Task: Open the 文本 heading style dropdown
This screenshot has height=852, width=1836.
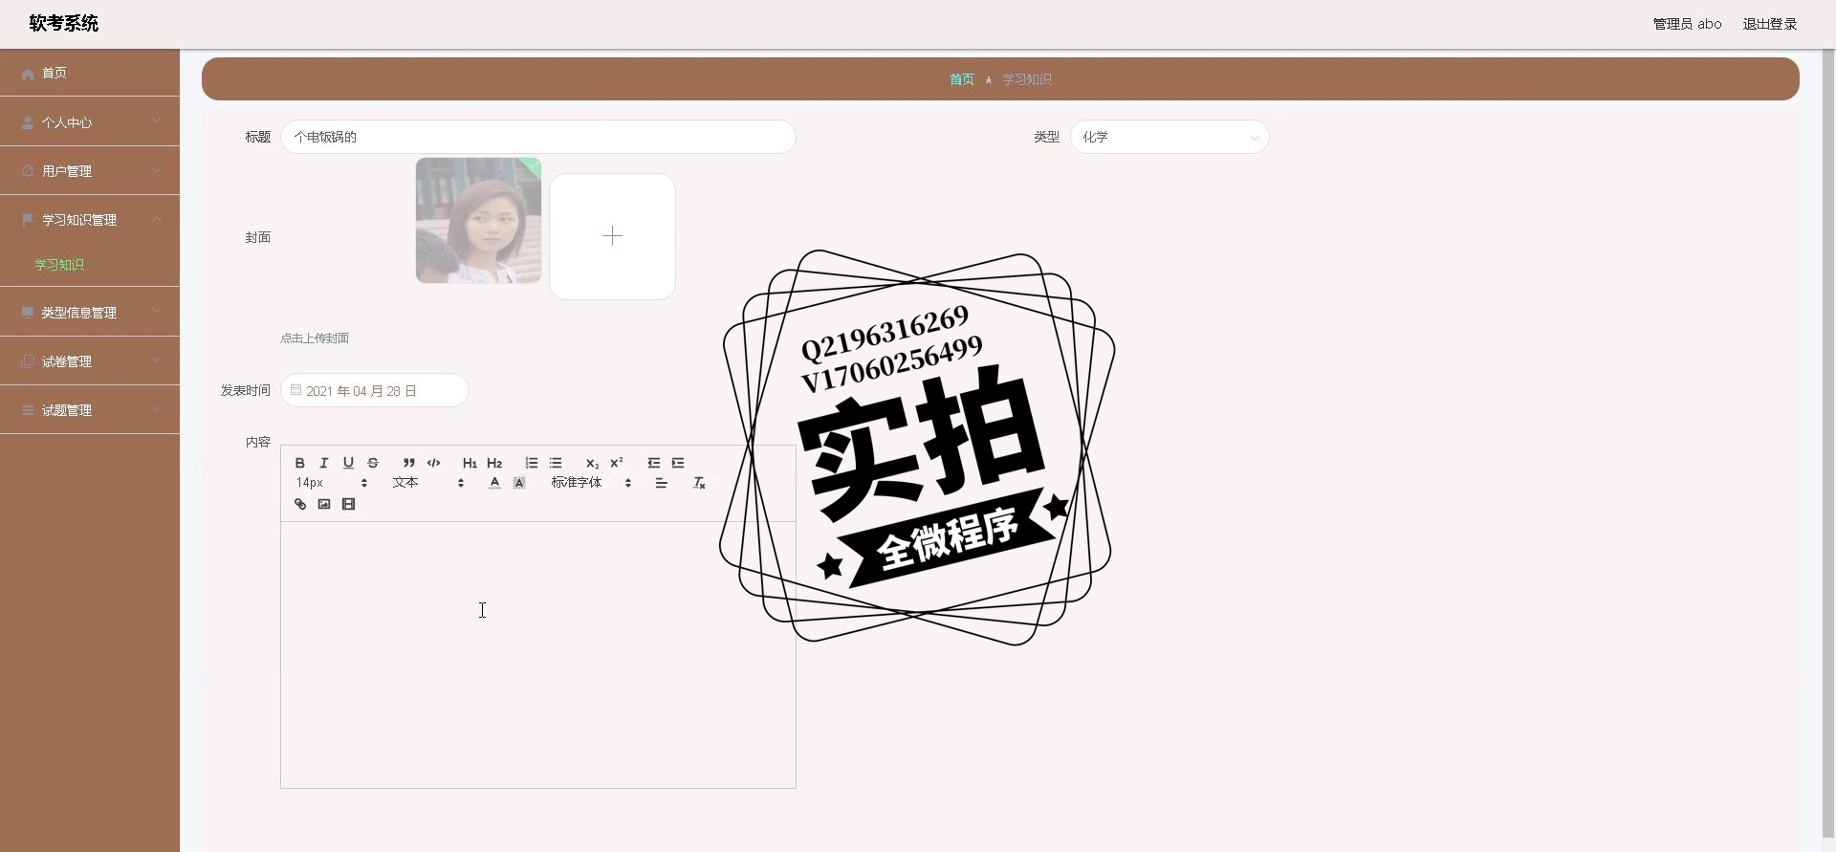Action: tap(428, 483)
